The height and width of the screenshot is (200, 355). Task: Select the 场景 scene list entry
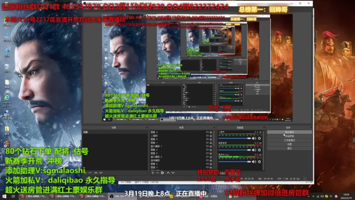pos(115,132)
